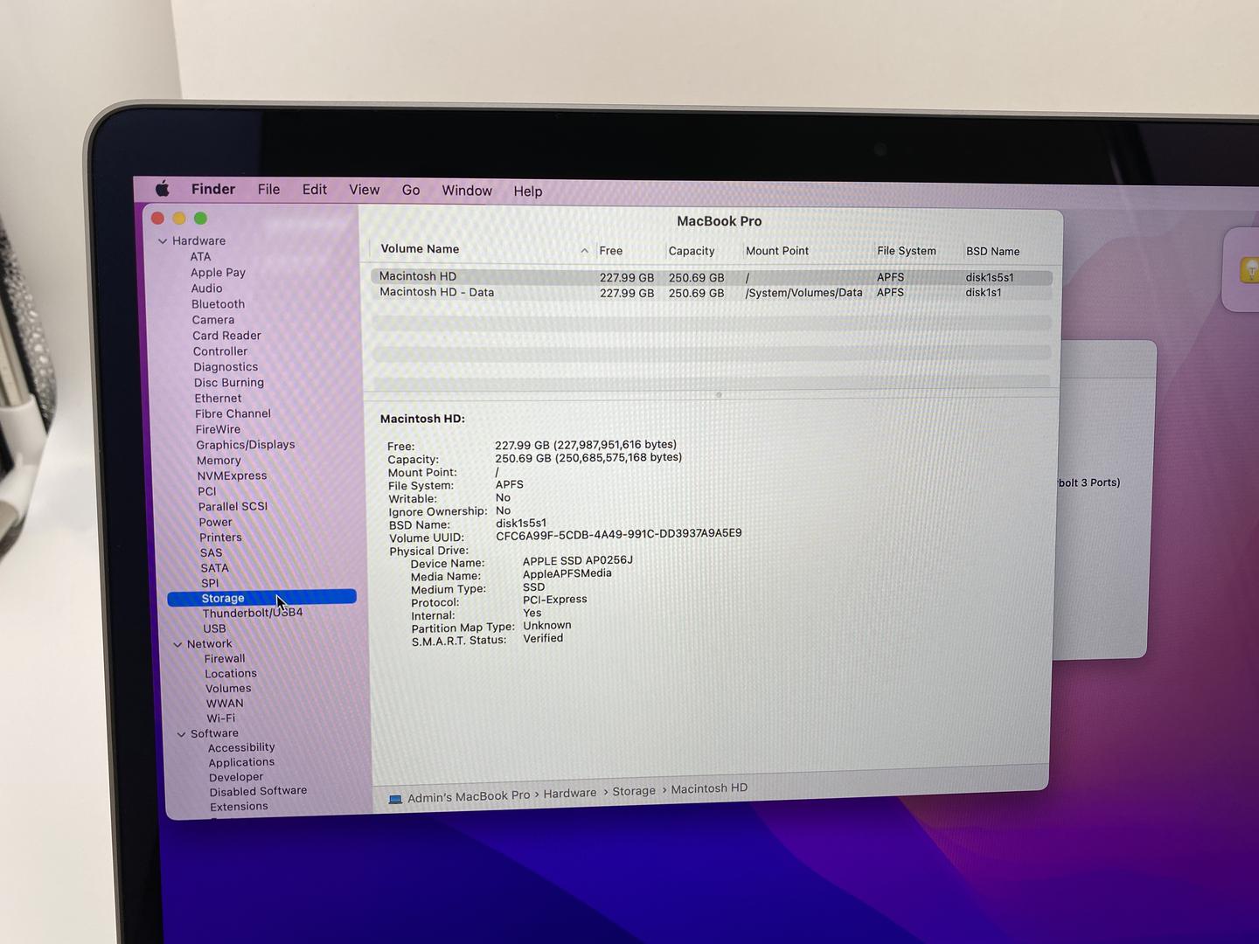Select Card Reader in the sidebar
The height and width of the screenshot is (944, 1259).
click(x=226, y=335)
